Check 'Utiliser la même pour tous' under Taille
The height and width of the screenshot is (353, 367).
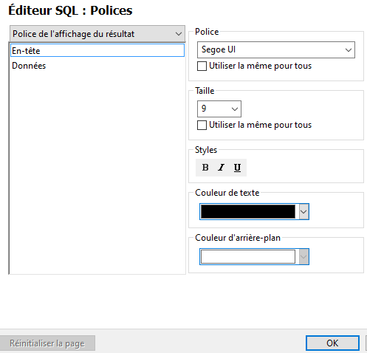click(x=202, y=125)
